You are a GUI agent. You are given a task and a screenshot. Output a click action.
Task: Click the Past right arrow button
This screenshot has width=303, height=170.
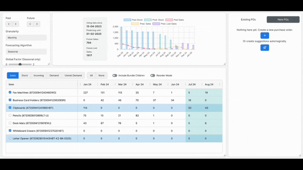click(x=16, y=24)
